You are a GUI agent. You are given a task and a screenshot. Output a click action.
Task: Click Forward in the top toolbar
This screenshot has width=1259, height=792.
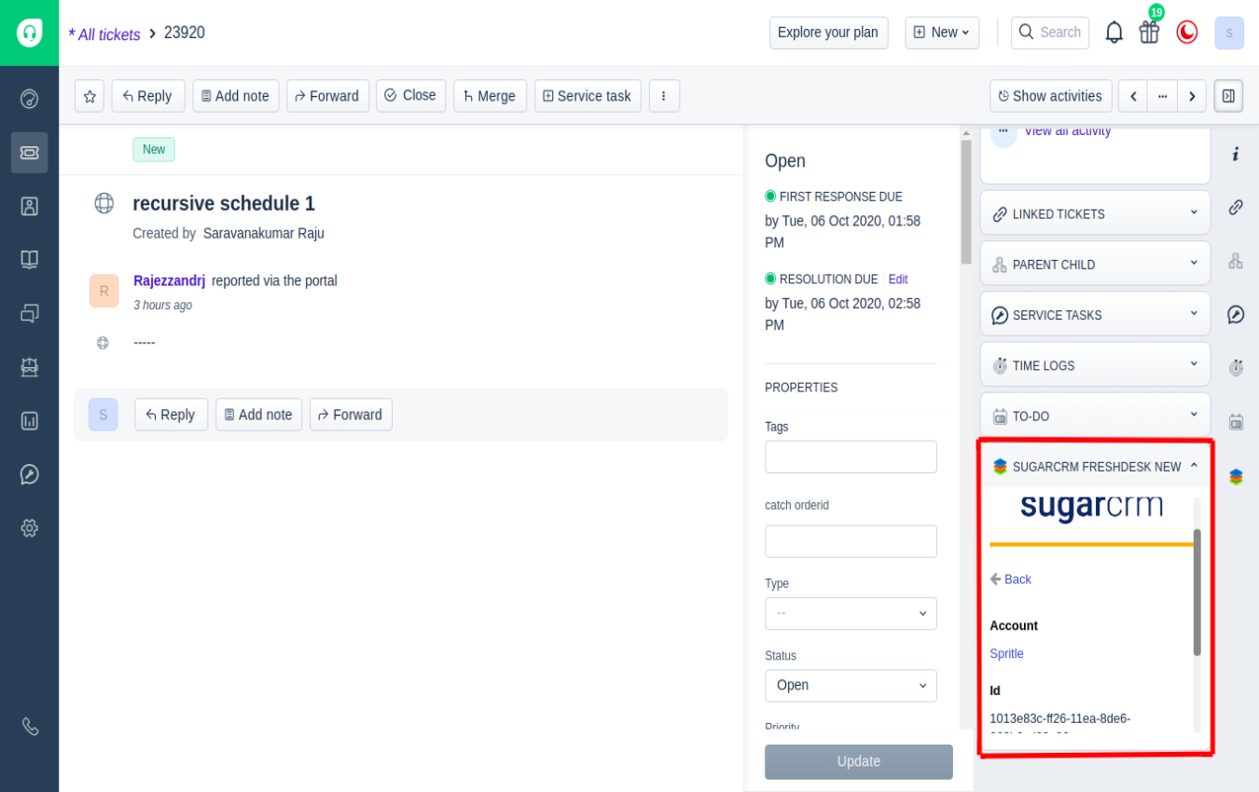327,96
